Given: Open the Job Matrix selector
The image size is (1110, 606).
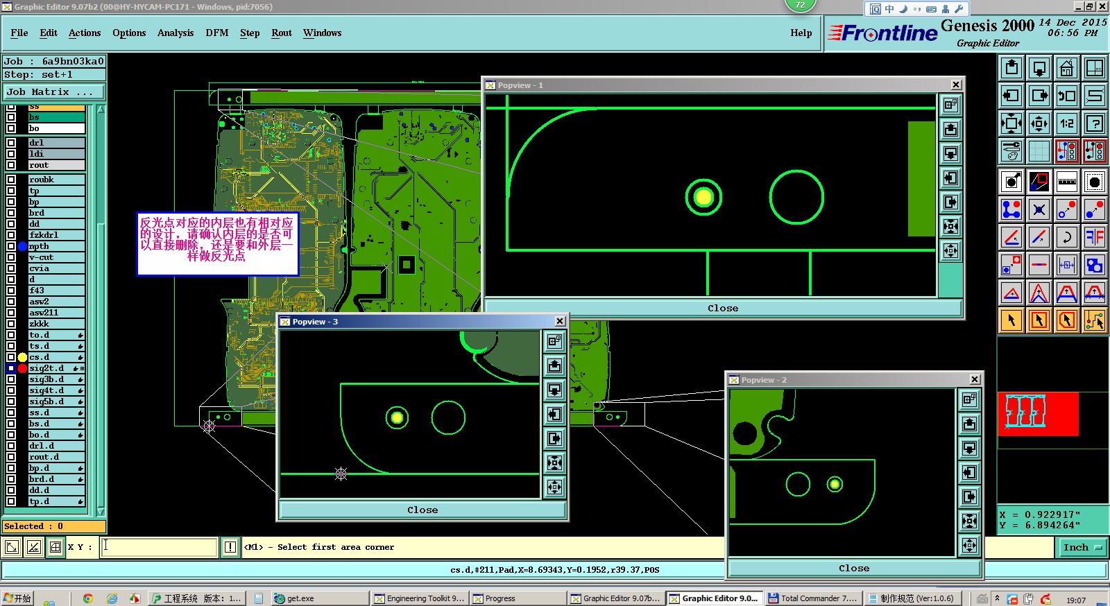Looking at the screenshot, I should 54,92.
